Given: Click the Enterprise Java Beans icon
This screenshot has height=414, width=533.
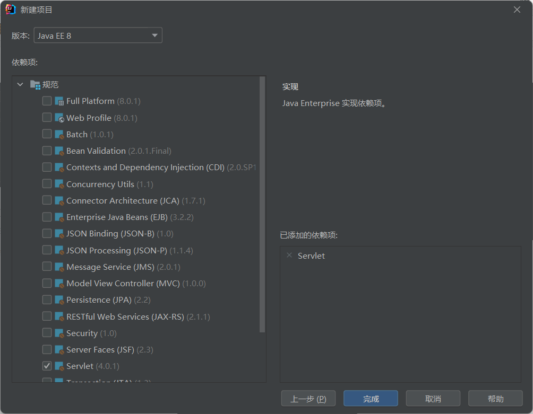Looking at the screenshot, I should click(x=59, y=217).
